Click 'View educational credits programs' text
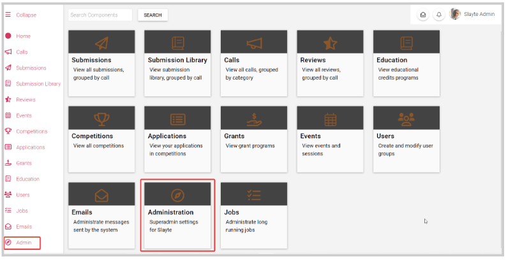The image size is (506, 260). click(x=398, y=73)
